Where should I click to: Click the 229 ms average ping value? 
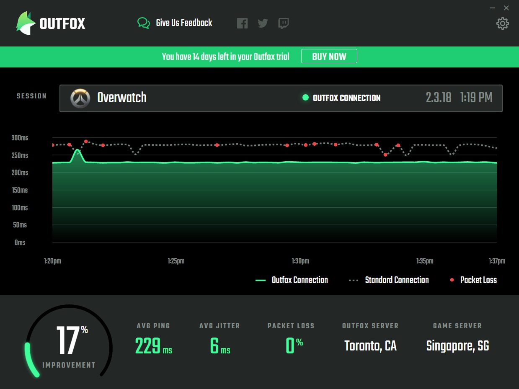pyautogui.click(x=153, y=346)
